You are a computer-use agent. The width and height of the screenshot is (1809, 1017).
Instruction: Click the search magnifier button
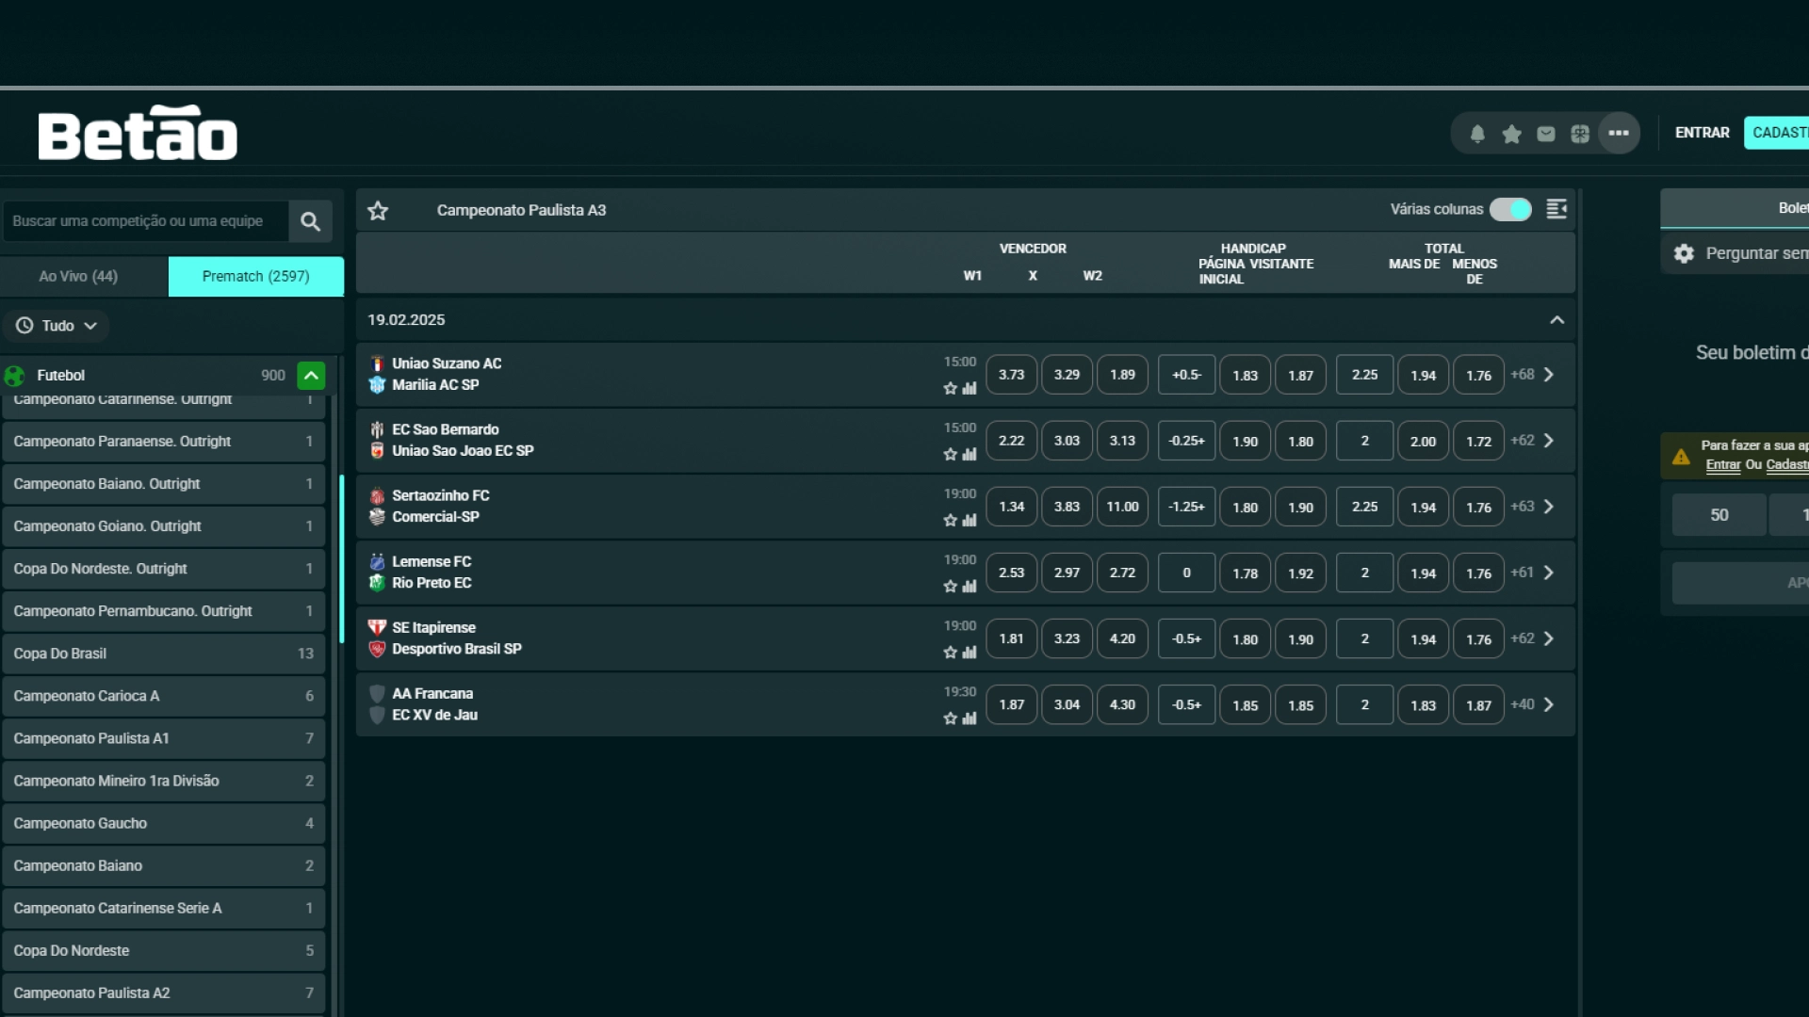[310, 221]
